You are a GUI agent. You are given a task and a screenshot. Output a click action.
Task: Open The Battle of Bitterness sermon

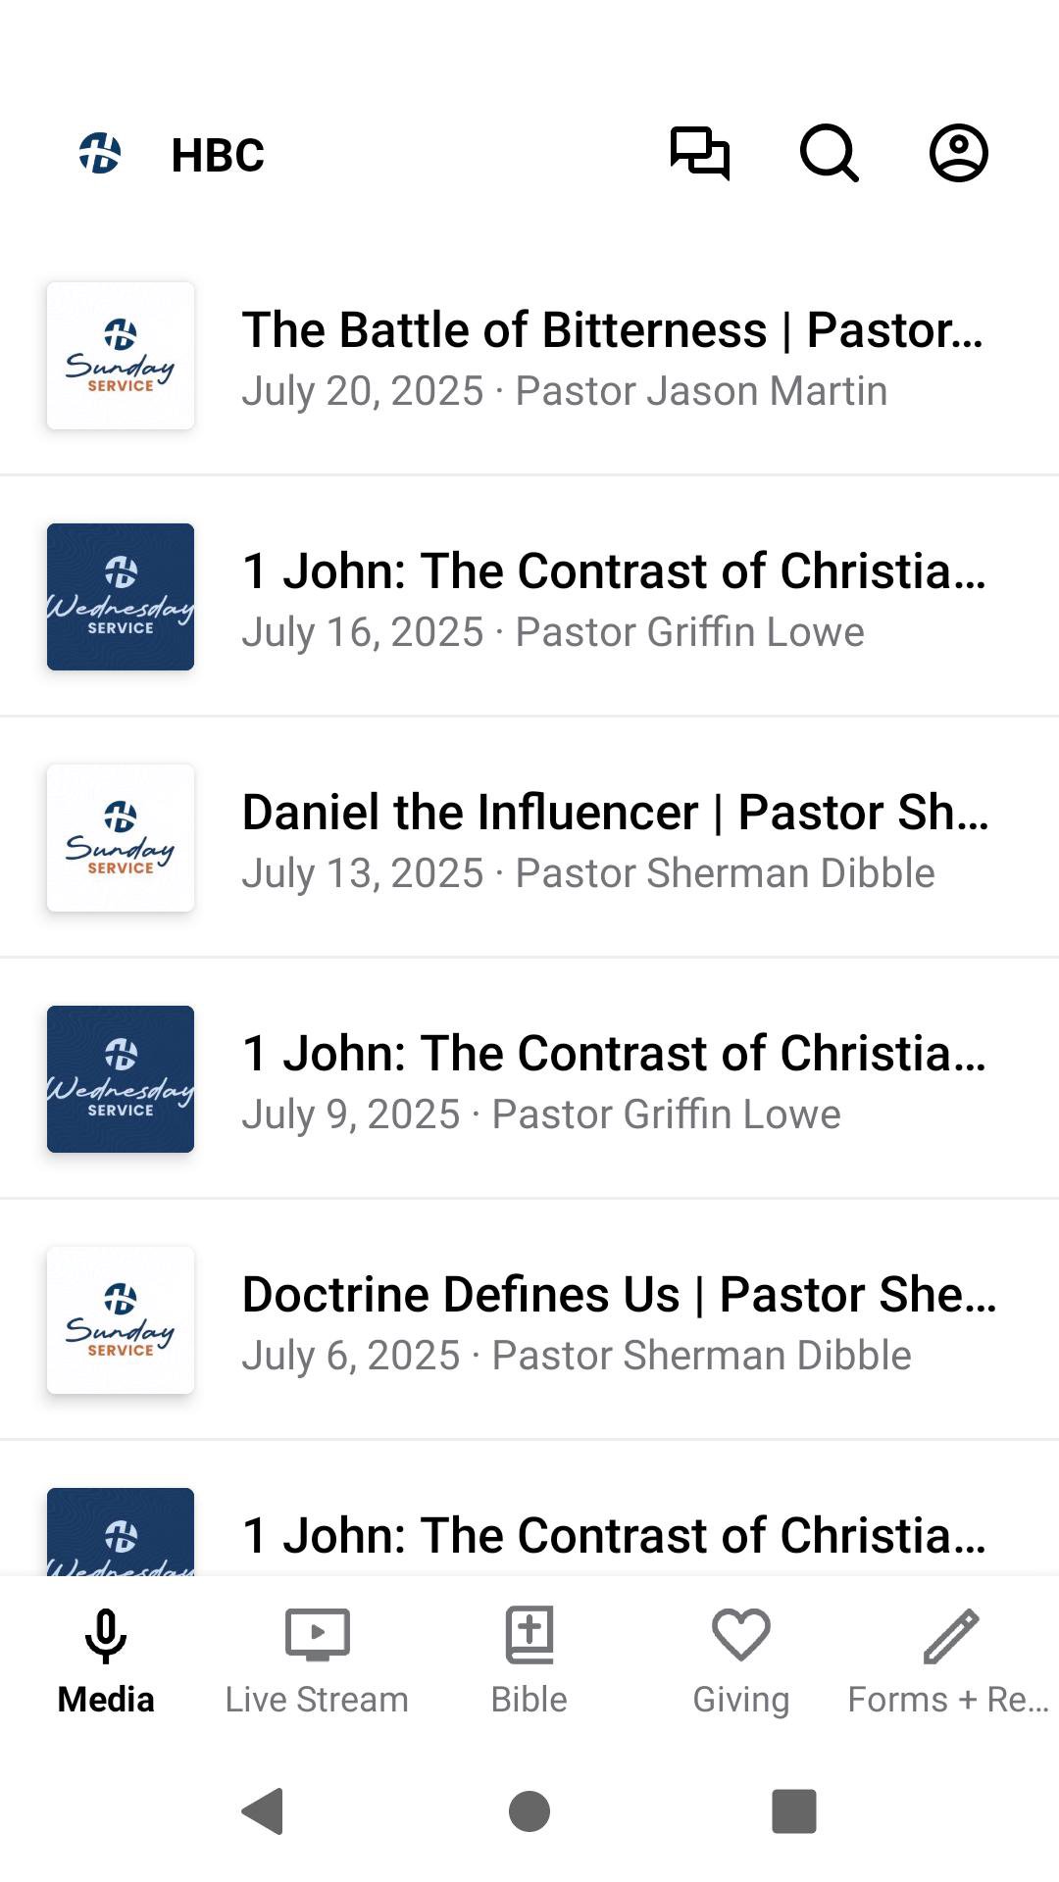613,357
